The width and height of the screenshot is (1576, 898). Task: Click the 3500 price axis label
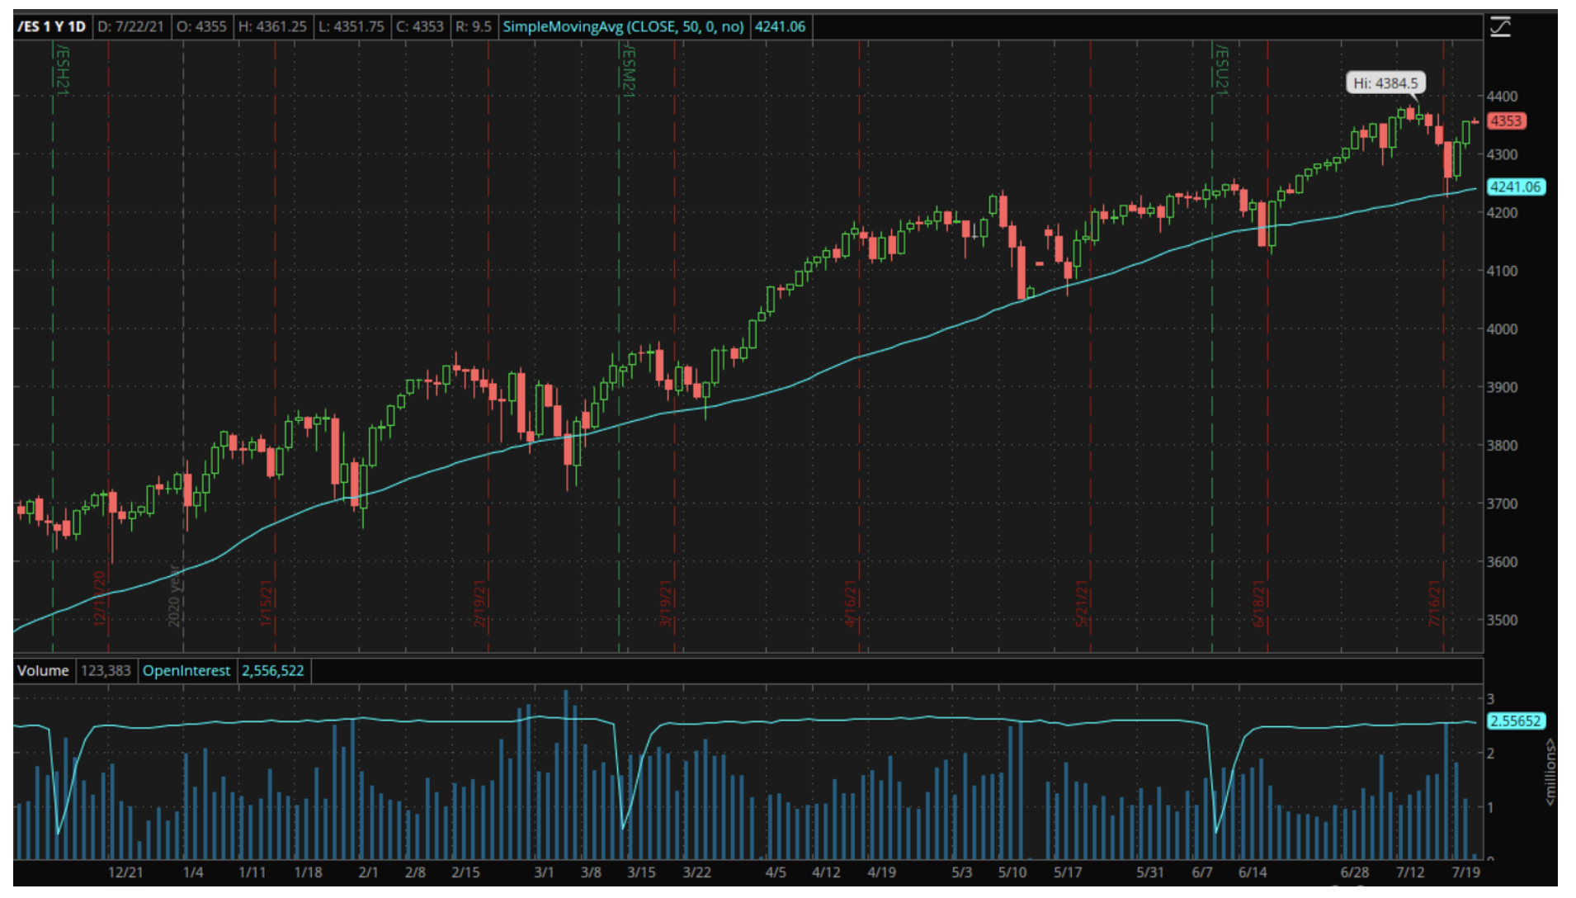coord(1502,621)
